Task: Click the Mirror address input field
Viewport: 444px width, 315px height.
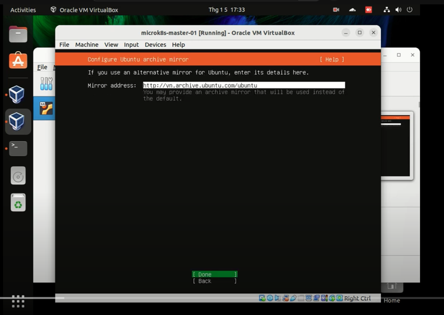Action: pos(242,85)
